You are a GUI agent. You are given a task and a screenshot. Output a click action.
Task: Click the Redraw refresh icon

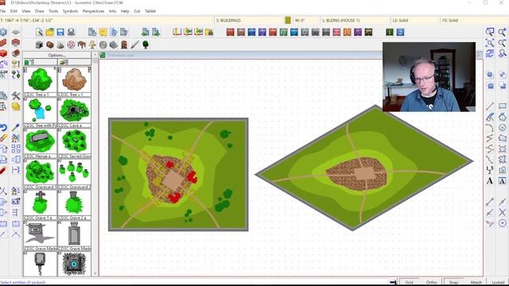pos(490,53)
